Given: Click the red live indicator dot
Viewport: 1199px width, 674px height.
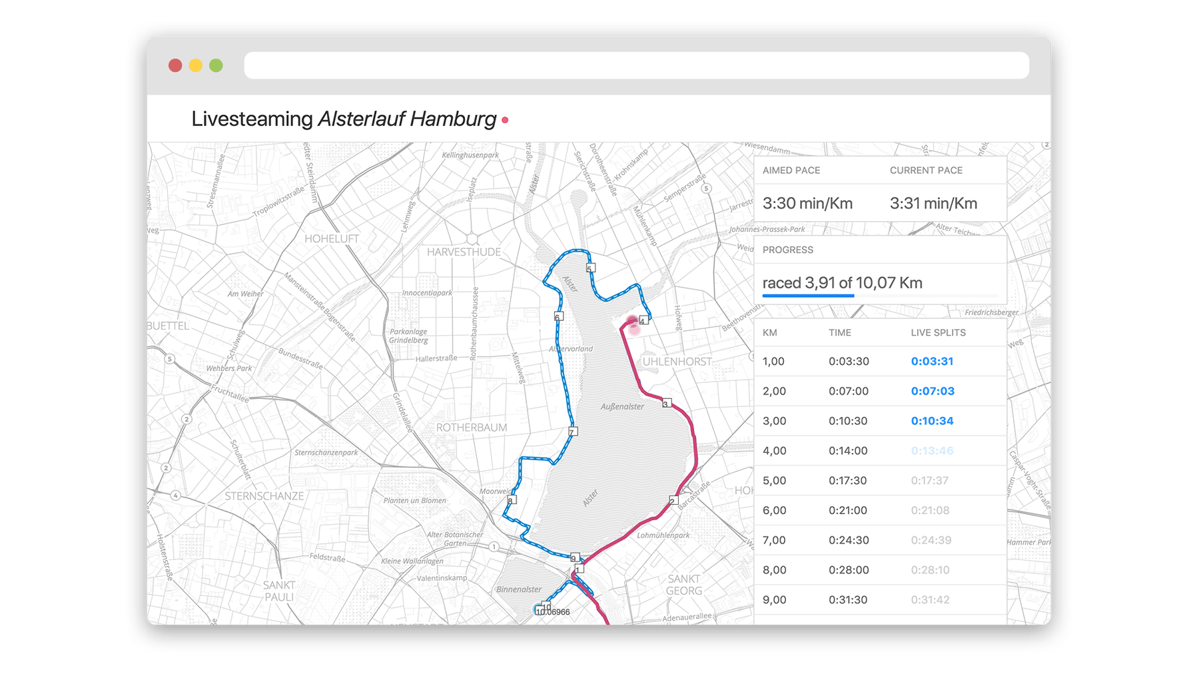Looking at the screenshot, I should 506,120.
